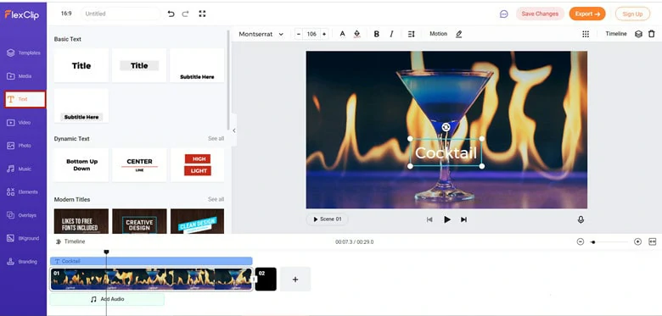Click the Export button

[587, 14]
